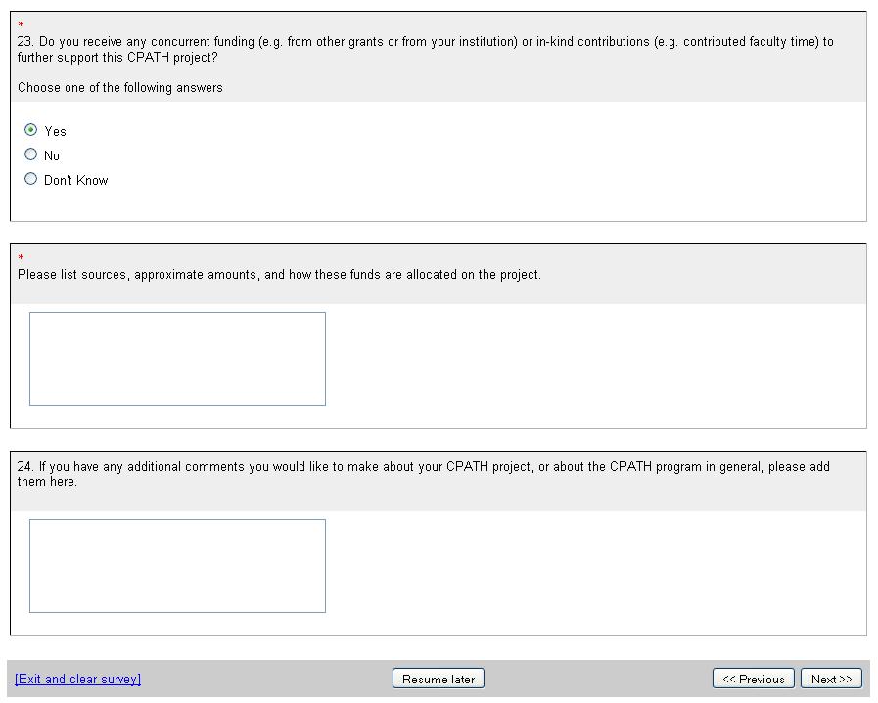Advance using the Next >> button
Viewport: 878px width, 703px height.
point(831,679)
